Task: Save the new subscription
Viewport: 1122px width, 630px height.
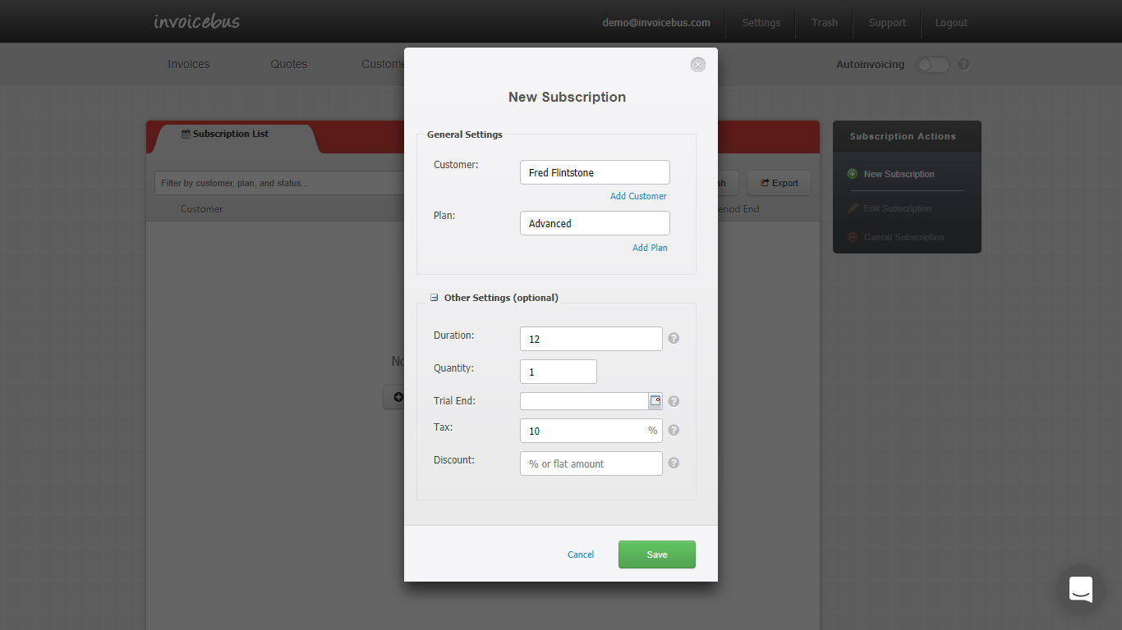Action: (656, 555)
